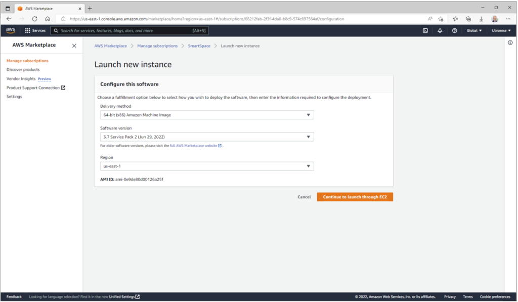518x302 pixels.
Task: Open the browser profile avatar
Action: pyautogui.click(x=495, y=19)
